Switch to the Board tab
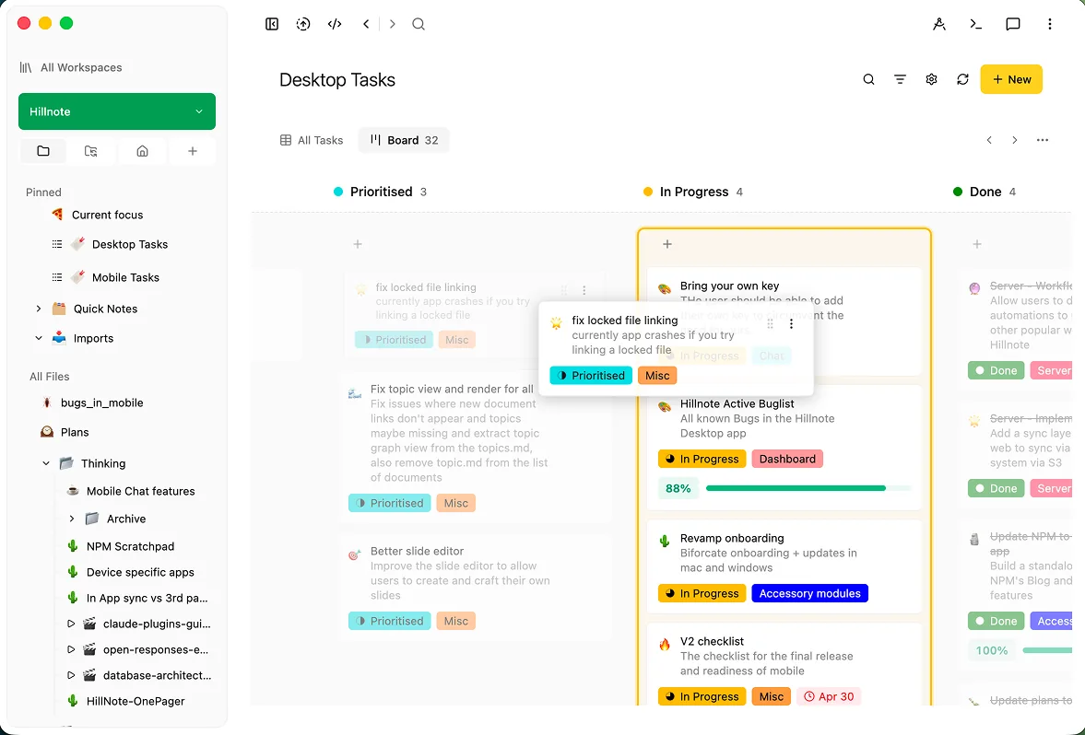 tap(404, 140)
